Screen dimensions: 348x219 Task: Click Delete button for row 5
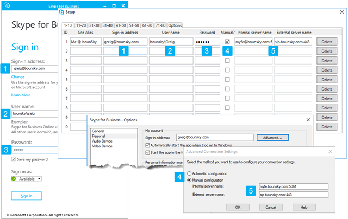pos(327,80)
